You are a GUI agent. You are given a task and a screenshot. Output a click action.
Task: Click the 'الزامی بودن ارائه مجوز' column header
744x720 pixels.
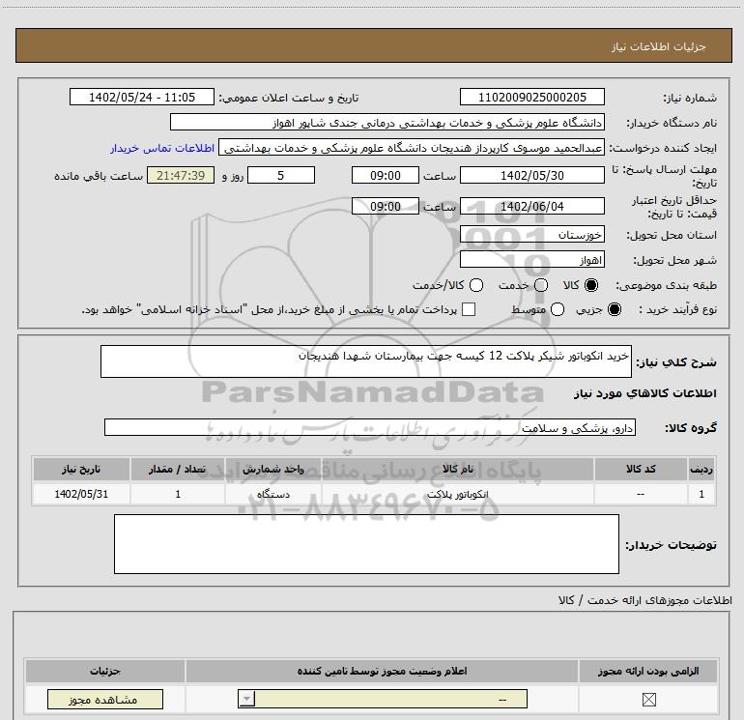(x=648, y=671)
